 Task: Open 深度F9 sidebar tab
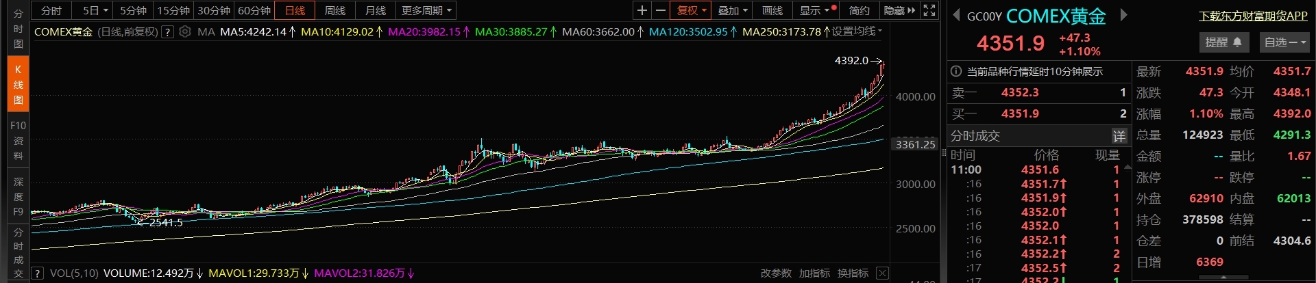18,196
